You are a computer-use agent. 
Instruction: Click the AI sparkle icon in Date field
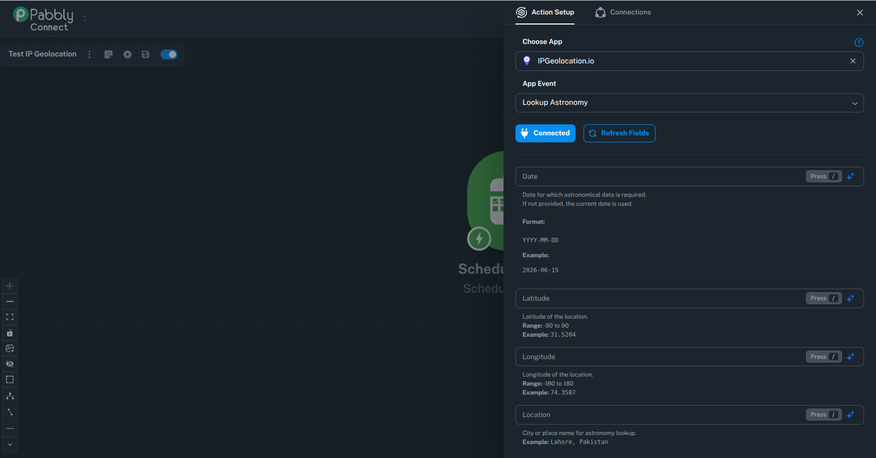850,176
